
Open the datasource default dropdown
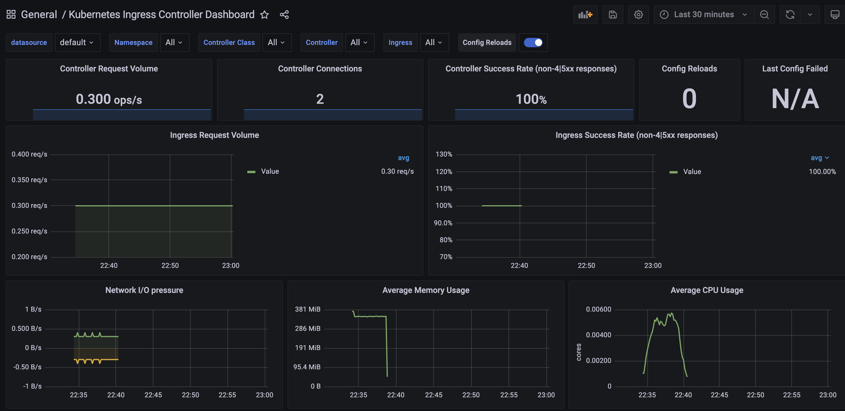coord(77,43)
